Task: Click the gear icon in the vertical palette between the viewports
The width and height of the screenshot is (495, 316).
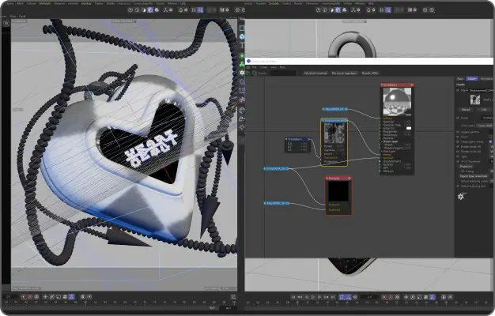Action: 242,73
